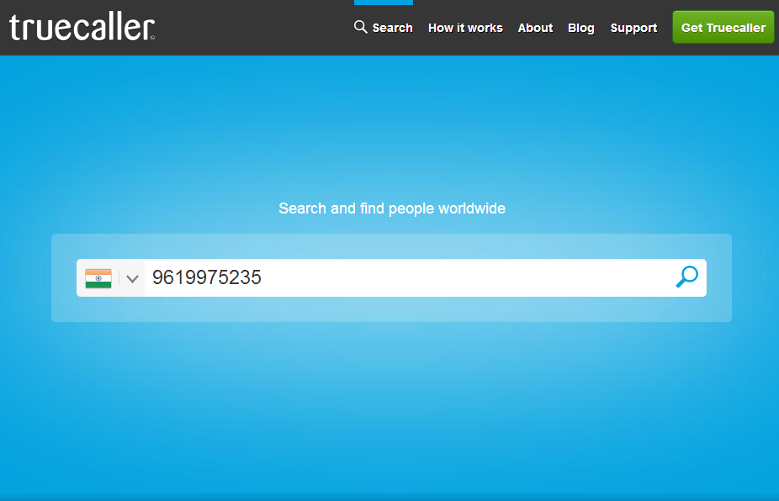Click the Get Truecaller button
This screenshot has width=779, height=501.
click(x=723, y=27)
